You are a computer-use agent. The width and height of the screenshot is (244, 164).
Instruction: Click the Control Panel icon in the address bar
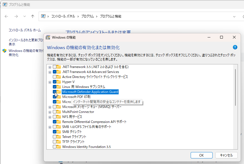pos(43,16)
